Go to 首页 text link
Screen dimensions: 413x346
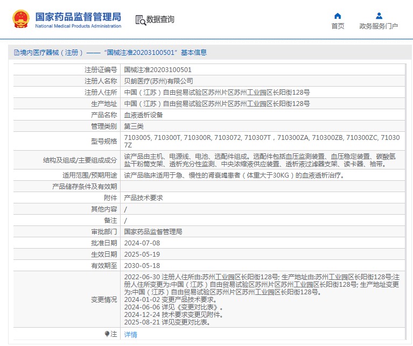(x=338, y=26)
